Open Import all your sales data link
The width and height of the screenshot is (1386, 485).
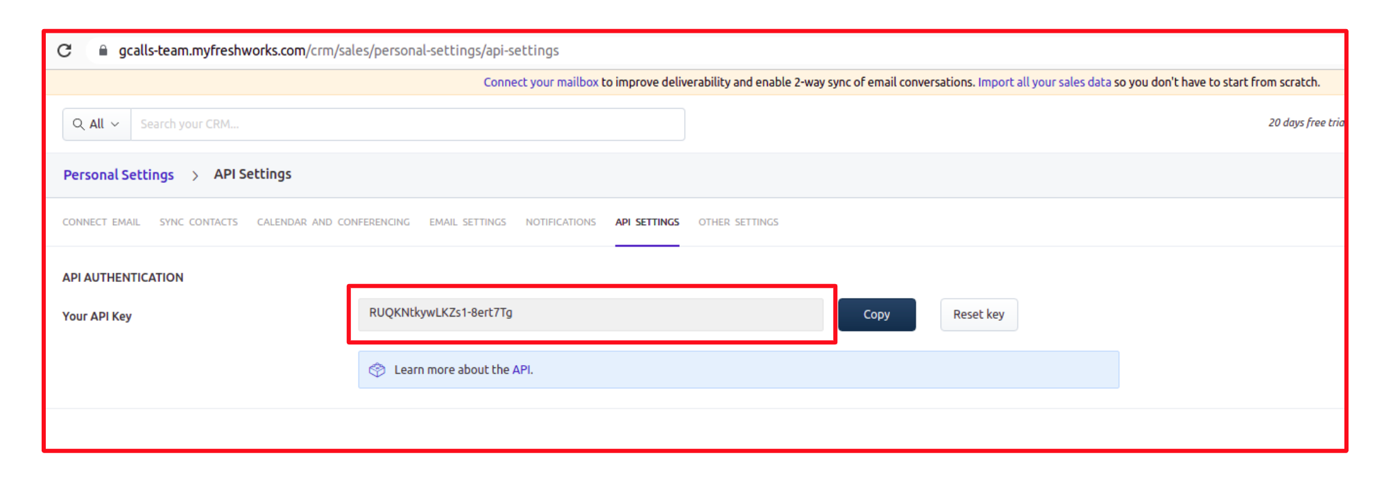click(1044, 82)
